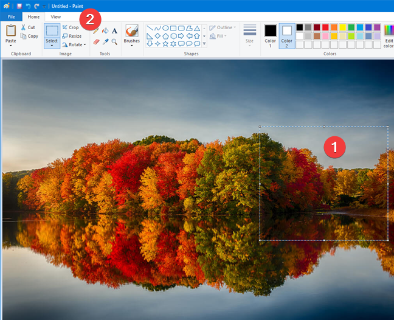394x320 pixels.
Task: Expand the Rotate menu
Action: [x=74, y=44]
